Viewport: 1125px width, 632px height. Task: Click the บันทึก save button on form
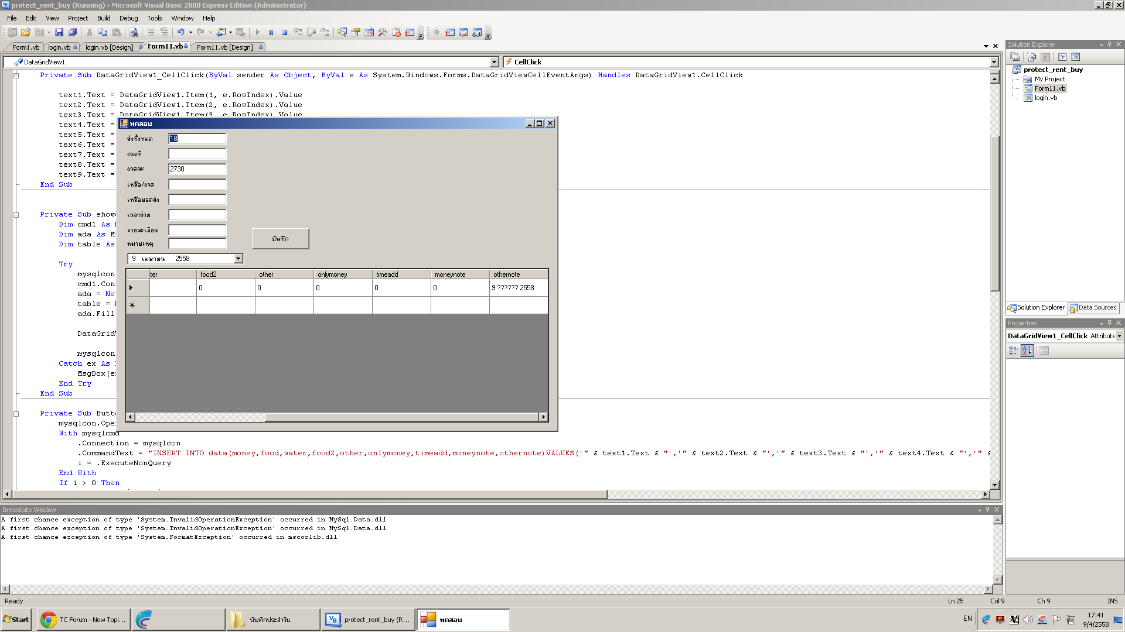[x=280, y=239]
